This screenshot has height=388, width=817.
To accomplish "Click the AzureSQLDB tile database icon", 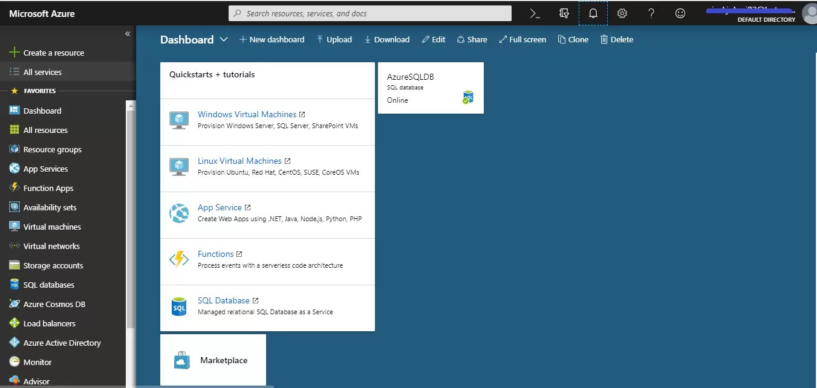I will [x=467, y=97].
